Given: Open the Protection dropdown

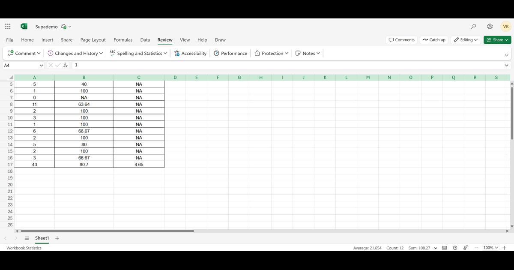Looking at the screenshot, I should point(272,53).
